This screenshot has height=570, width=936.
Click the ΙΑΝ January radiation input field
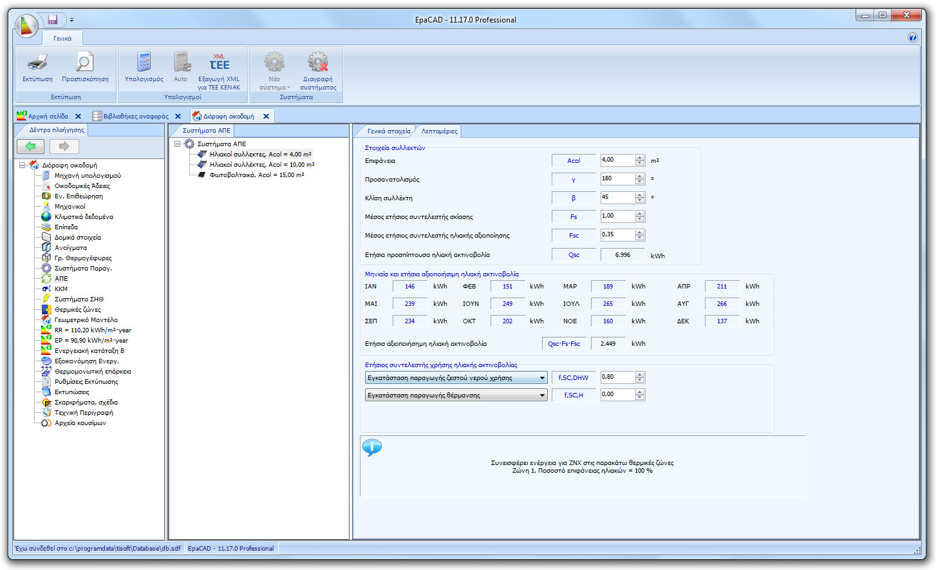[x=410, y=286]
